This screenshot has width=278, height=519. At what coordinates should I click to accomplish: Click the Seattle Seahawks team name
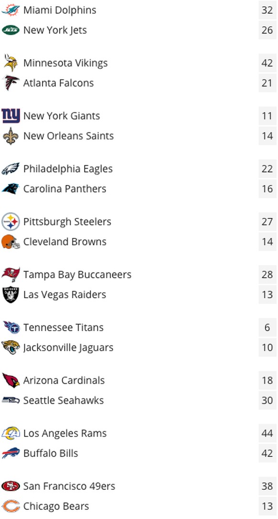click(x=64, y=400)
